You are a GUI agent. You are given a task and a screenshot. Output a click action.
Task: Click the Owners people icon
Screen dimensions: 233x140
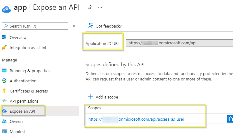(x=4, y=121)
